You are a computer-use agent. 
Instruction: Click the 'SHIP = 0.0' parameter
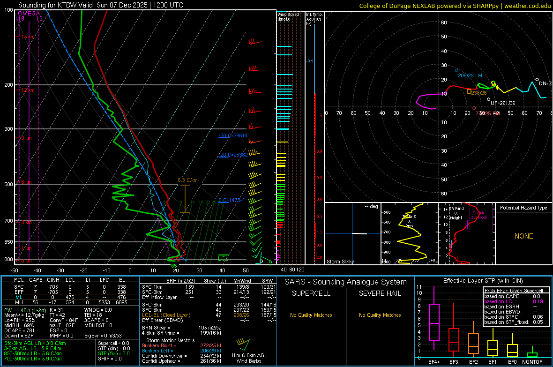110,359
